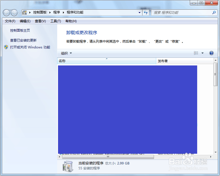
Task: Maximize the window
Action: pos(201,3)
